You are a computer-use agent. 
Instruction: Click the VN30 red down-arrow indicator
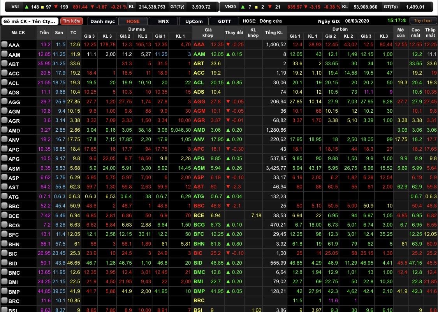coord(269,7)
